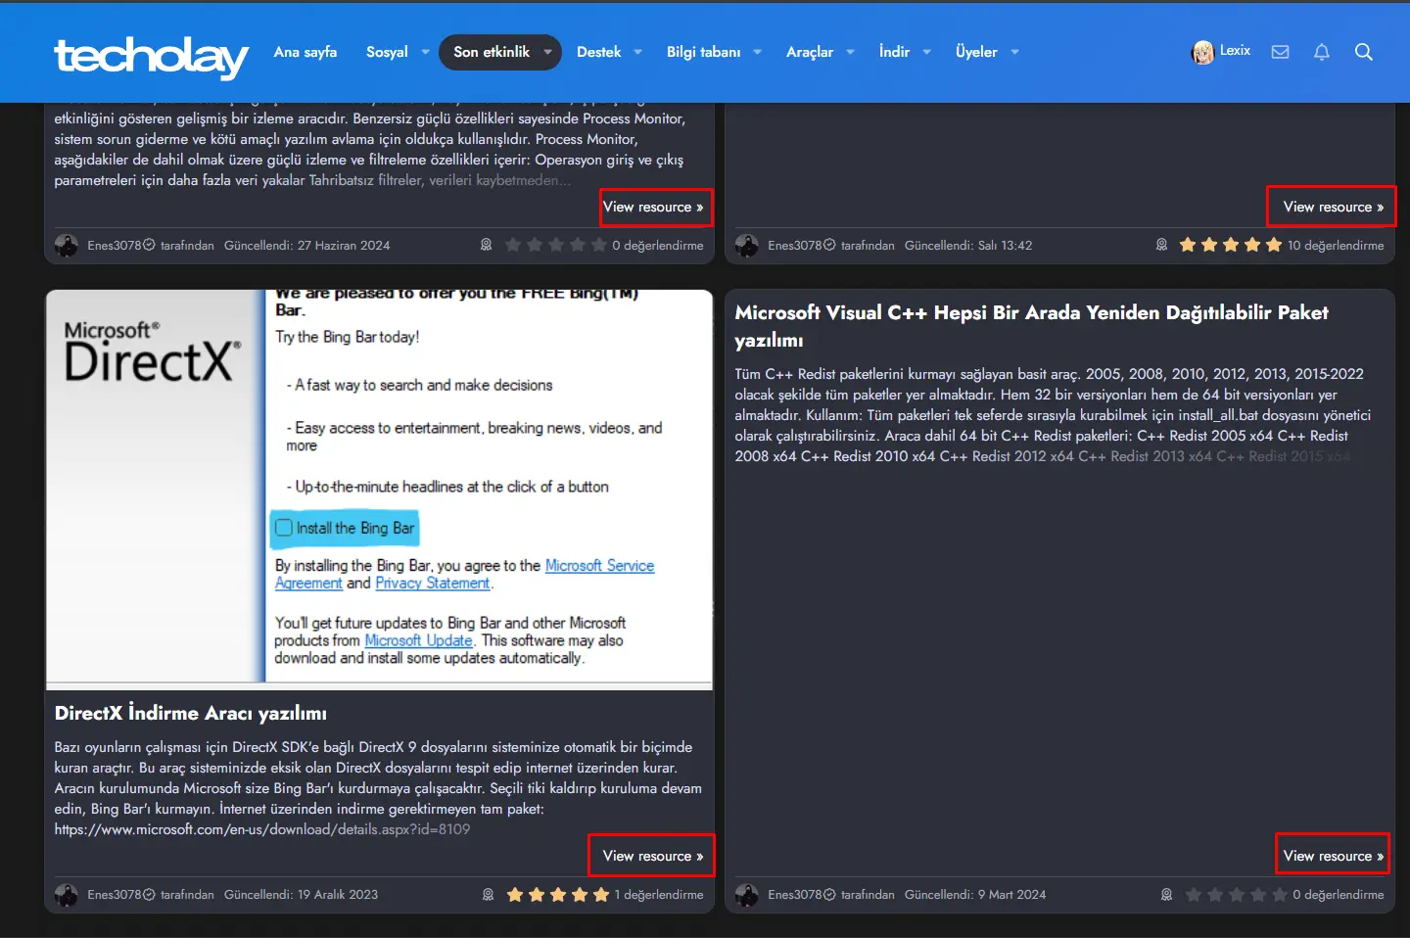Click Enes3078 avatar in Salı 13:42 row
Viewport: 1410px width, 938px height.
coord(747,246)
